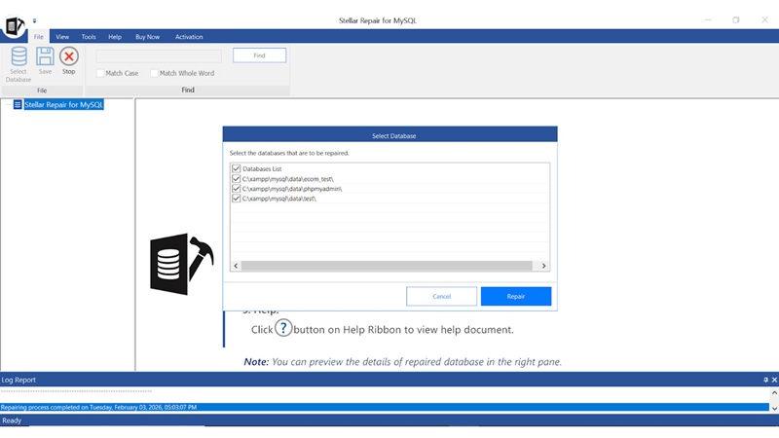Deselect the phpmyadmin database checkbox
The height and width of the screenshot is (438, 779).
(236, 188)
